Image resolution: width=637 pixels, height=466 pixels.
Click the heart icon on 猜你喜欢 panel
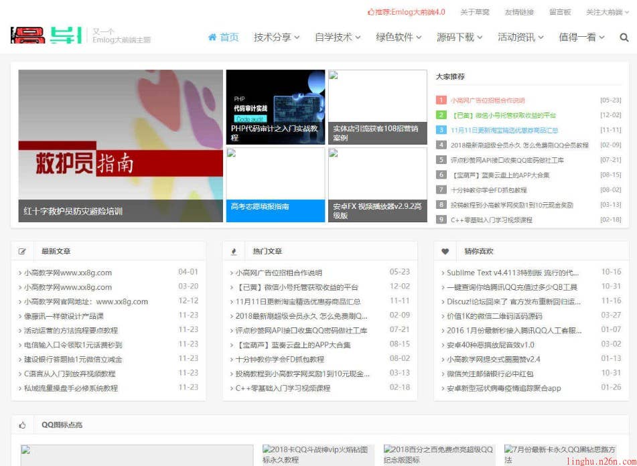[445, 250]
